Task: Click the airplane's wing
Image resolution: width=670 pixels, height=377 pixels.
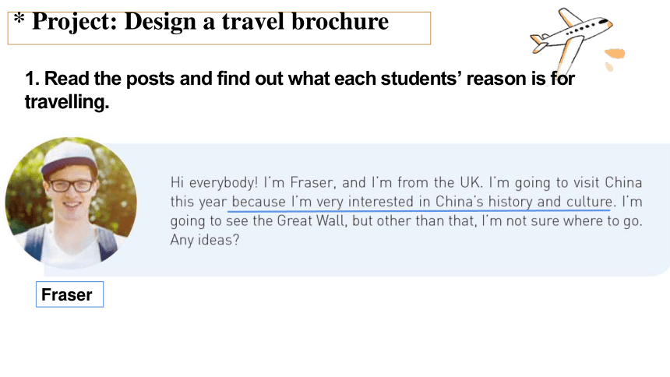Action: point(571,55)
